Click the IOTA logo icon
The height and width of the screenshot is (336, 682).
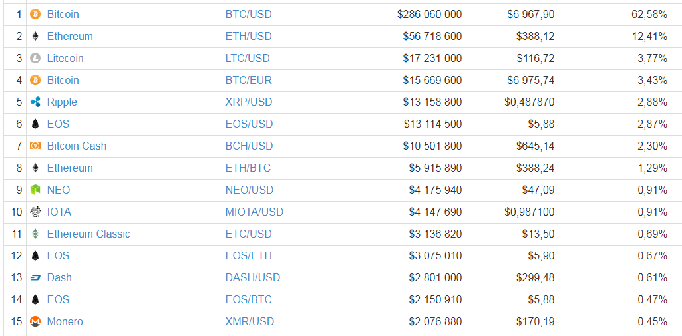[35, 212]
